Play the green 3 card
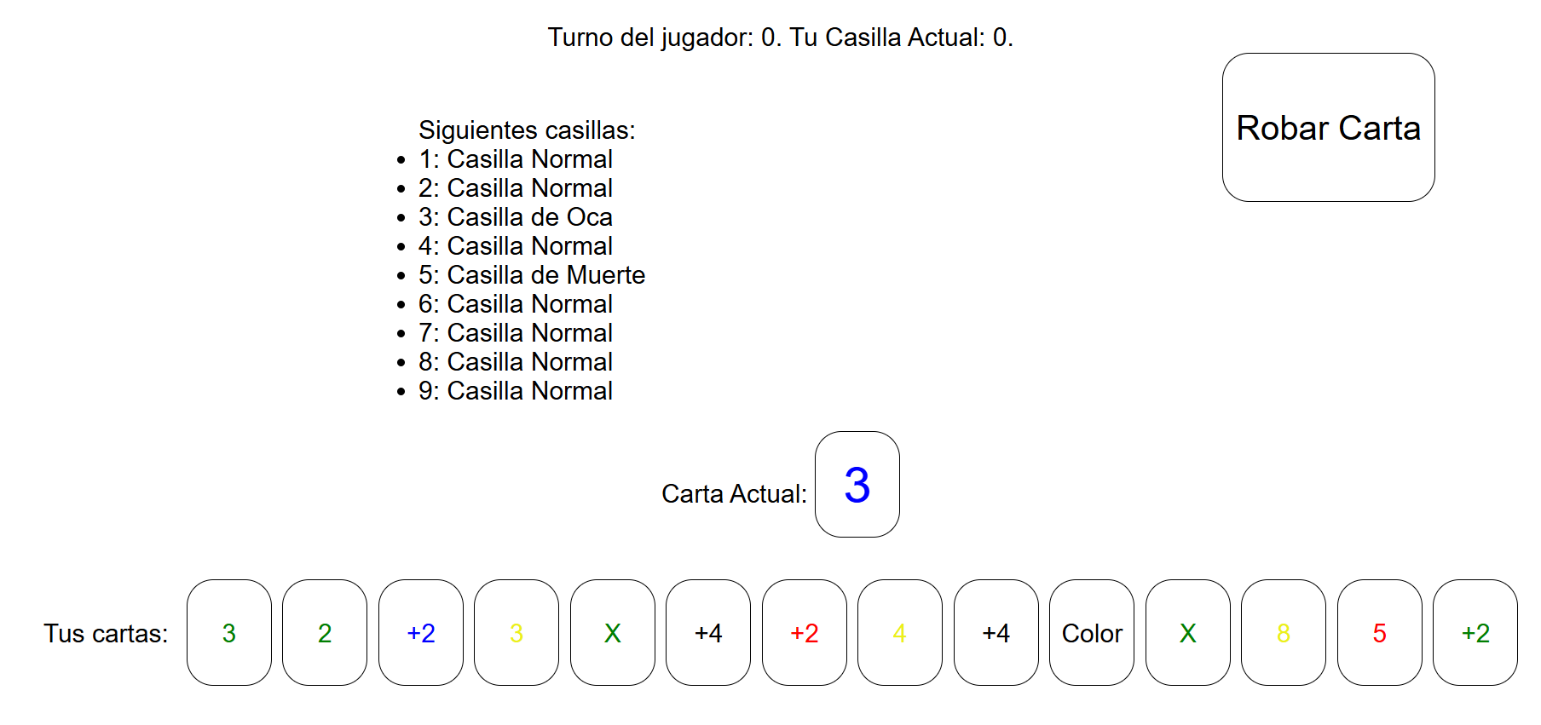This screenshot has width=1541, height=725. click(x=229, y=633)
